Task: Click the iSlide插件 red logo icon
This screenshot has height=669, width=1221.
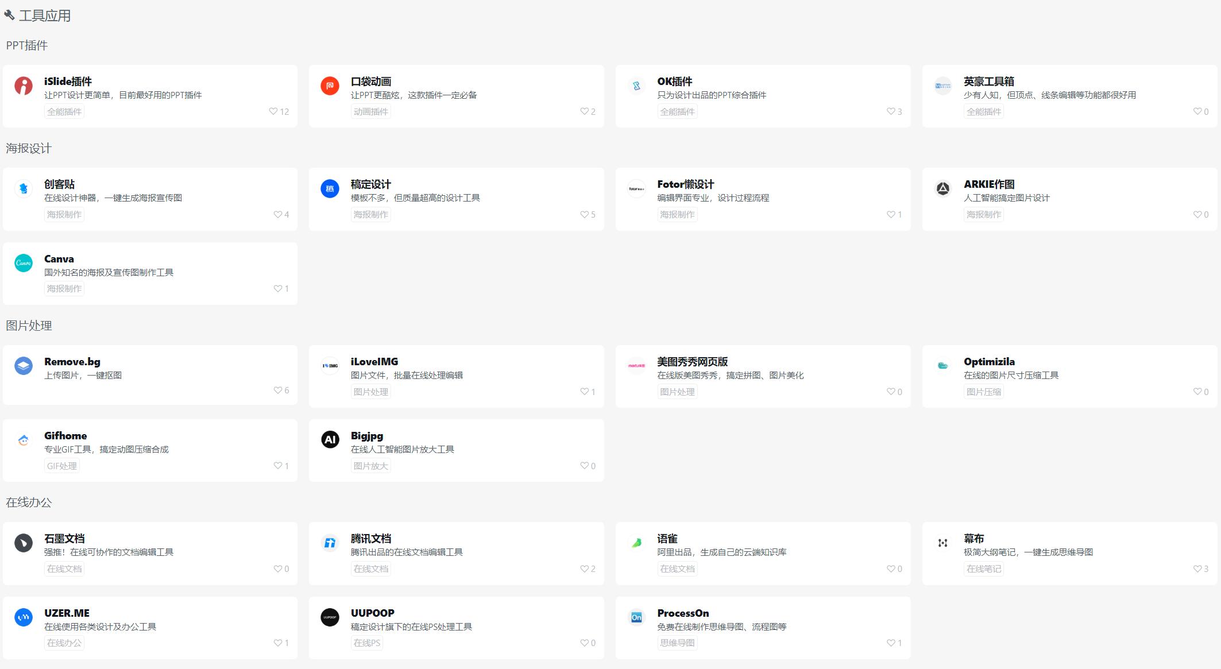Action: [24, 86]
